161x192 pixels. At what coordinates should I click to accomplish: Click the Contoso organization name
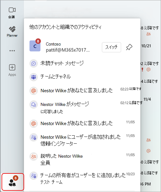tap(53, 44)
